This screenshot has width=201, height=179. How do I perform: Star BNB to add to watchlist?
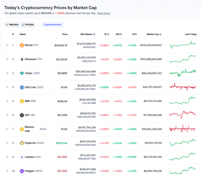point(7,101)
